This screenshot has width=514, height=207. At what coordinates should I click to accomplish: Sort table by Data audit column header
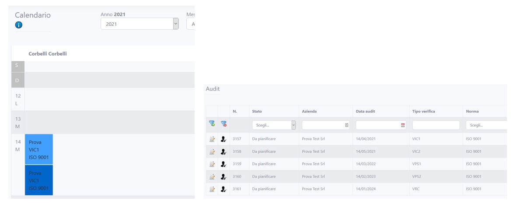[365, 112]
